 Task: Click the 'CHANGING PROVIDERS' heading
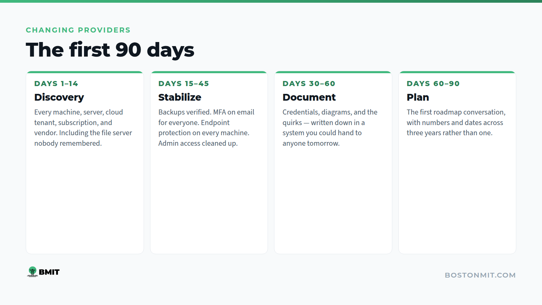(78, 30)
